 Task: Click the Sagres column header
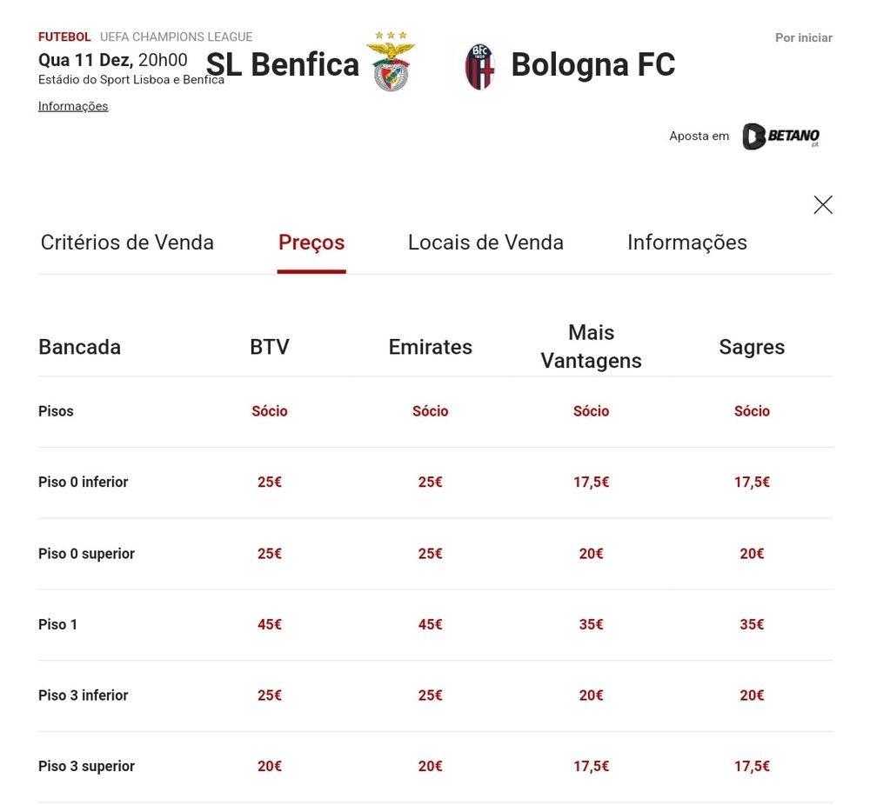pyautogui.click(x=752, y=347)
